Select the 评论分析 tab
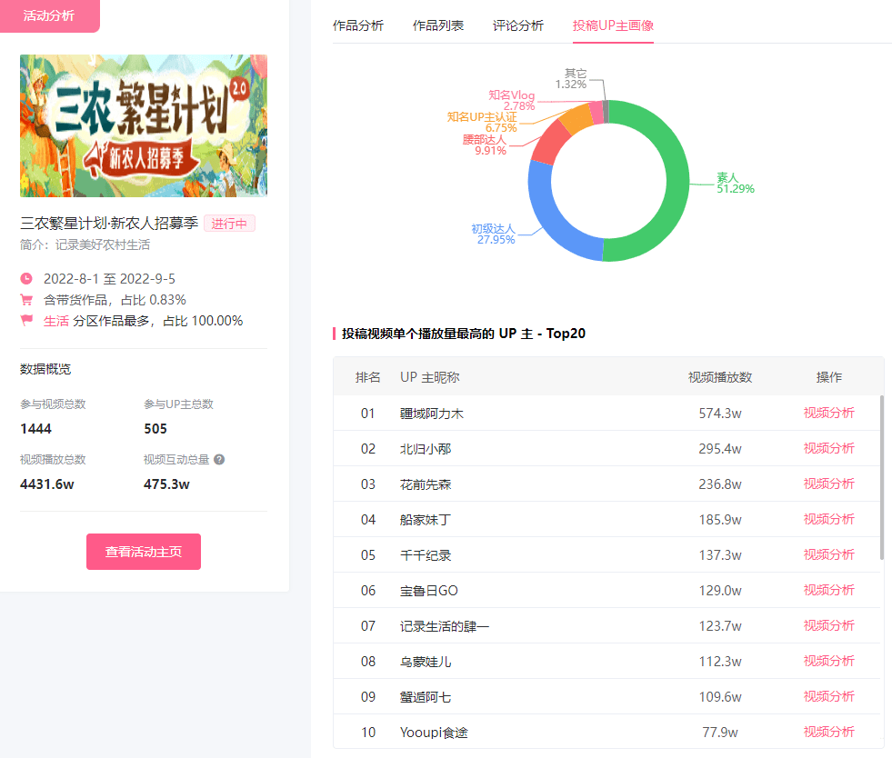The width and height of the screenshot is (892, 758). coord(518,25)
